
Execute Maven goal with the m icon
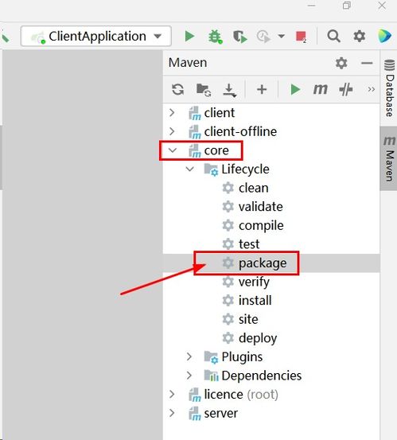pos(320,90)
